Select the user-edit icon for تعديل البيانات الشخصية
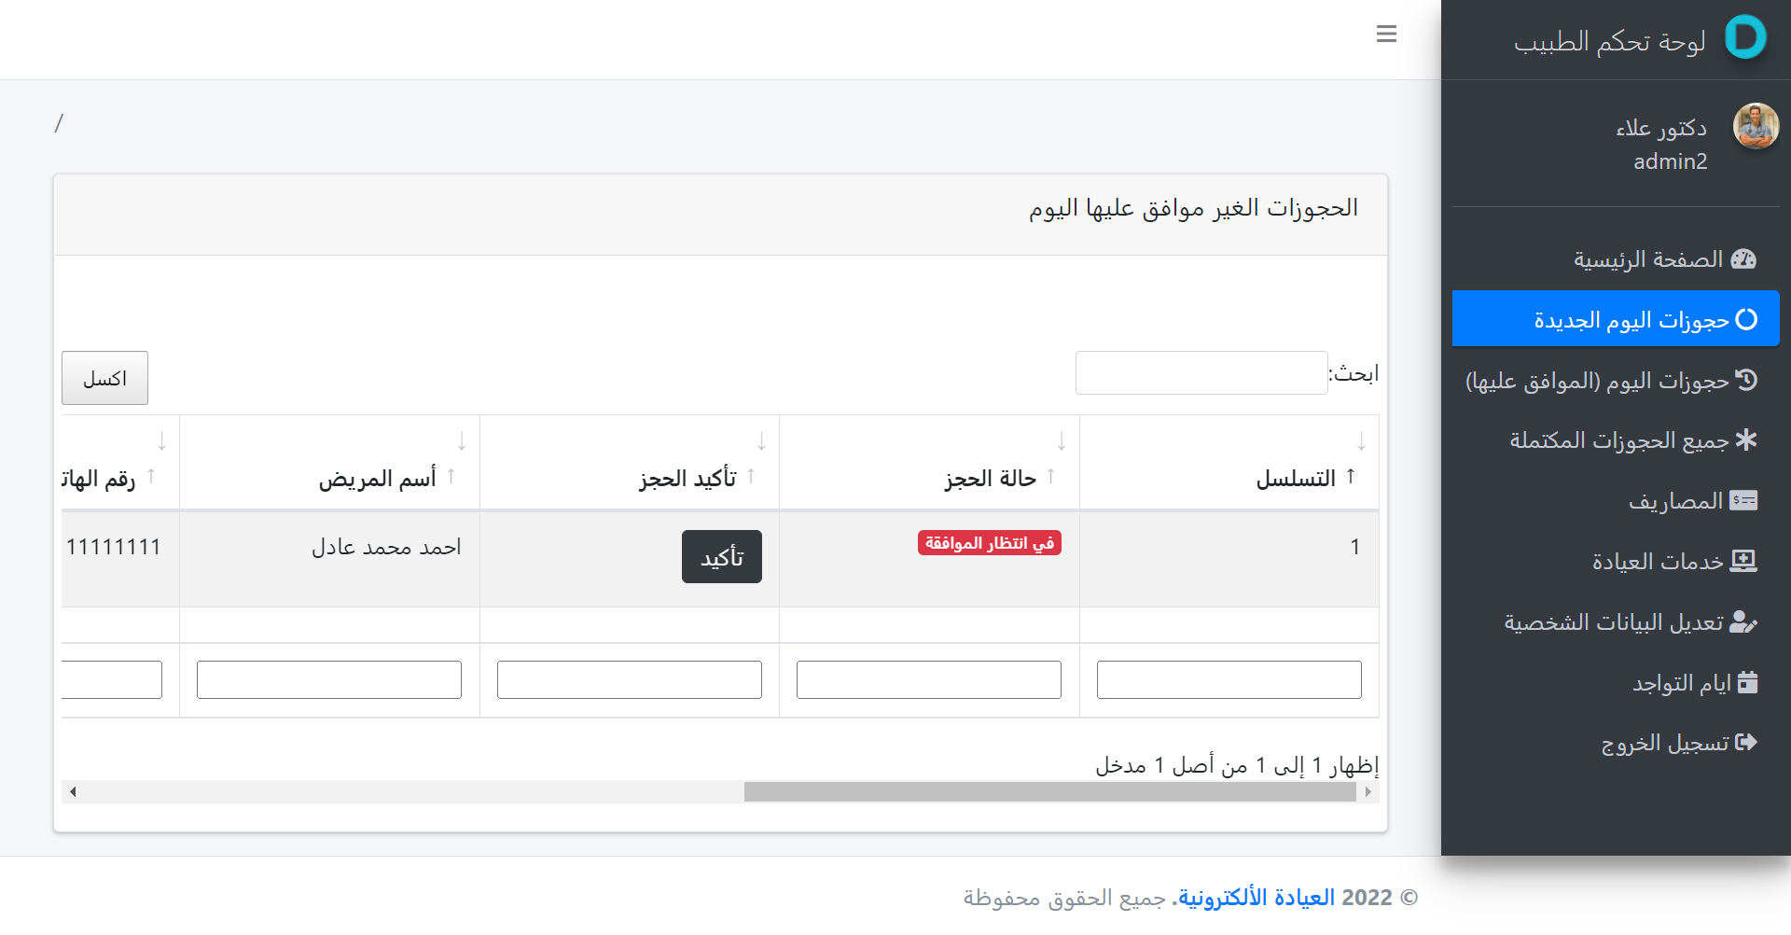 pos(1744,621)
